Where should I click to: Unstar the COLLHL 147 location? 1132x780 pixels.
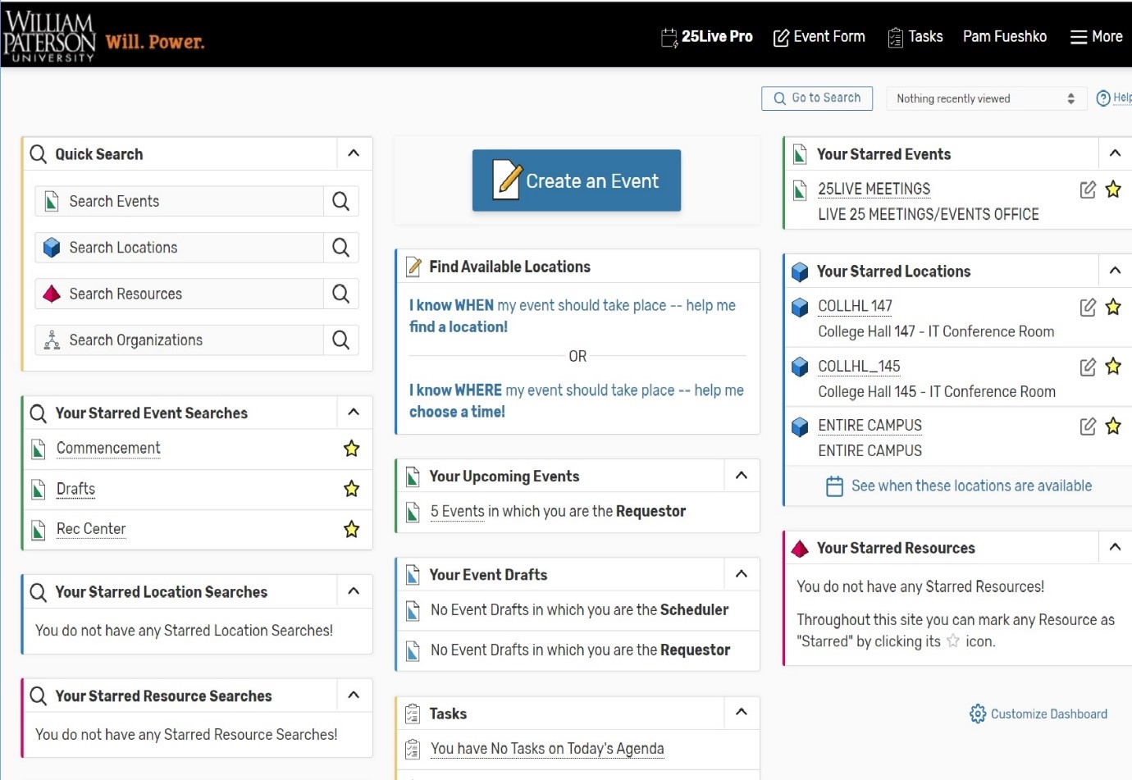[x=1113, y=308]
